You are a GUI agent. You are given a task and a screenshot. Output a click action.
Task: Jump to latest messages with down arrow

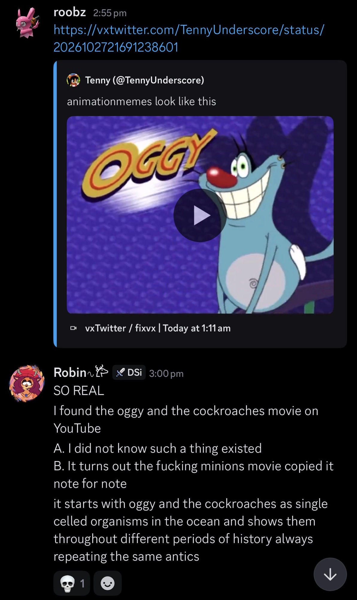coord(330,574)
